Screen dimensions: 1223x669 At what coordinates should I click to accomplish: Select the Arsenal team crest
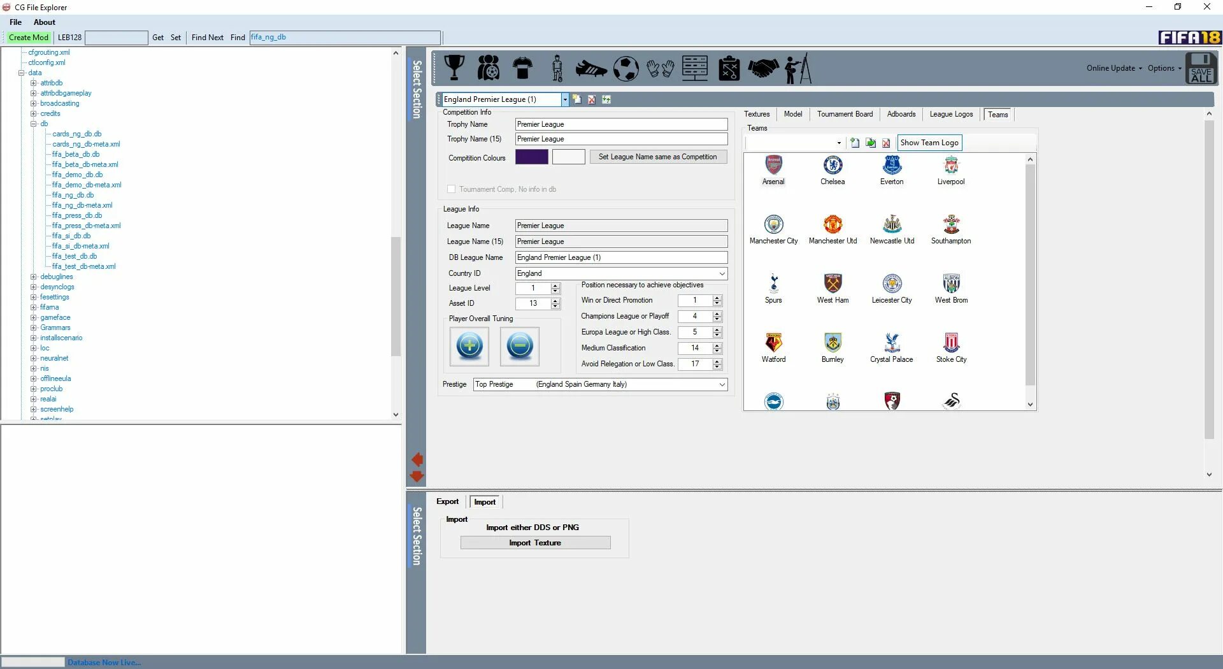773,166
